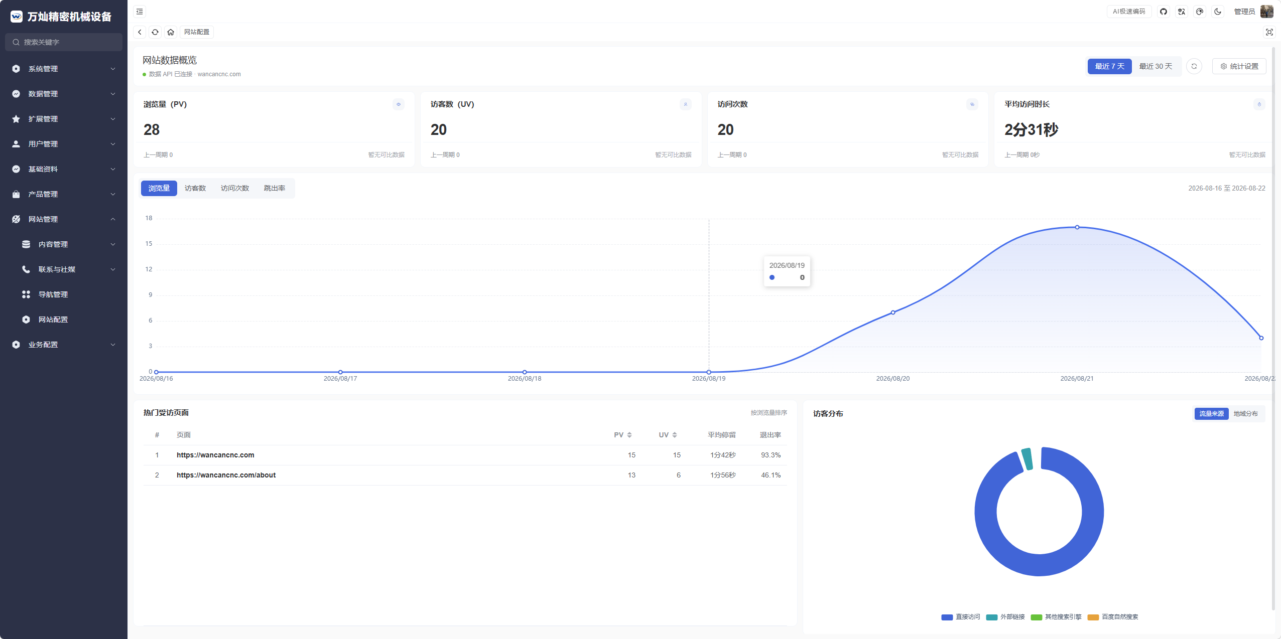Focus the 搜索关键字 search field
Image resolution: width=1281 pixels, height=639 pixels.
[x=64, y=42]
